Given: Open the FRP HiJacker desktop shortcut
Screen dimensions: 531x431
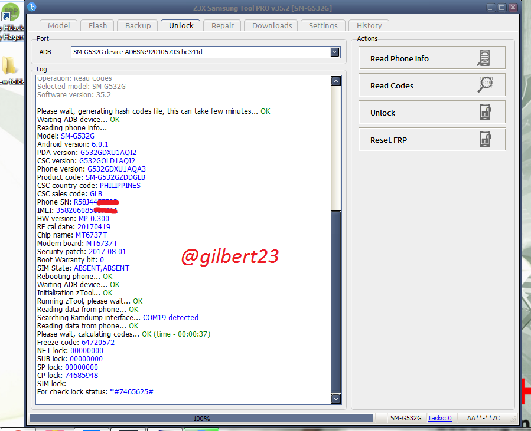Looking at the screenshot, I should coord(11,21).
